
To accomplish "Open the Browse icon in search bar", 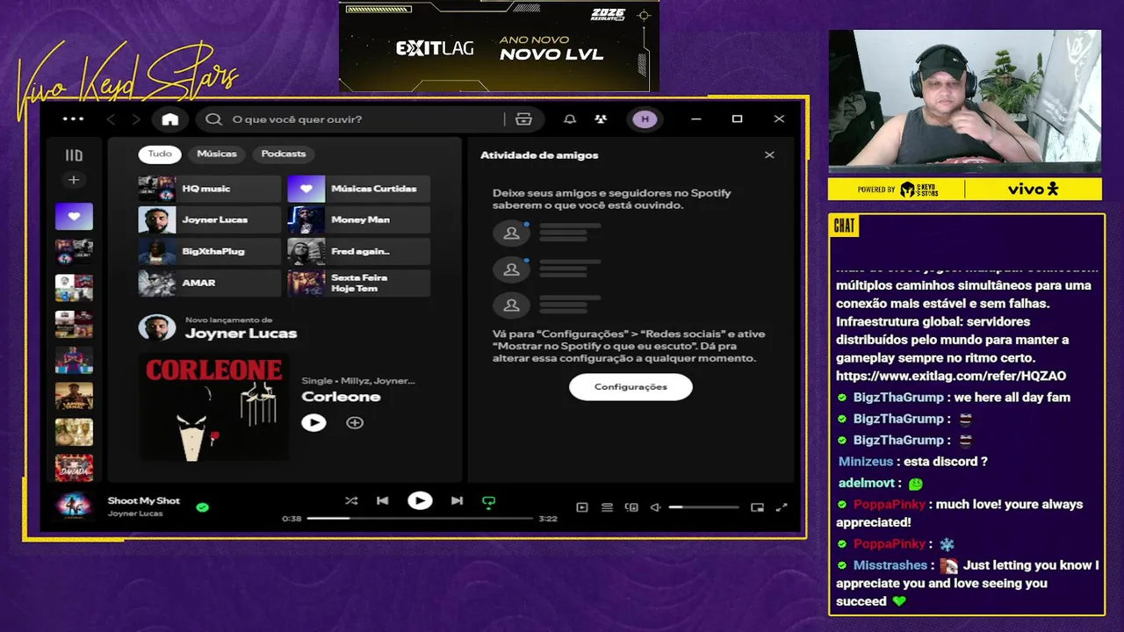I will coord(523,119).
